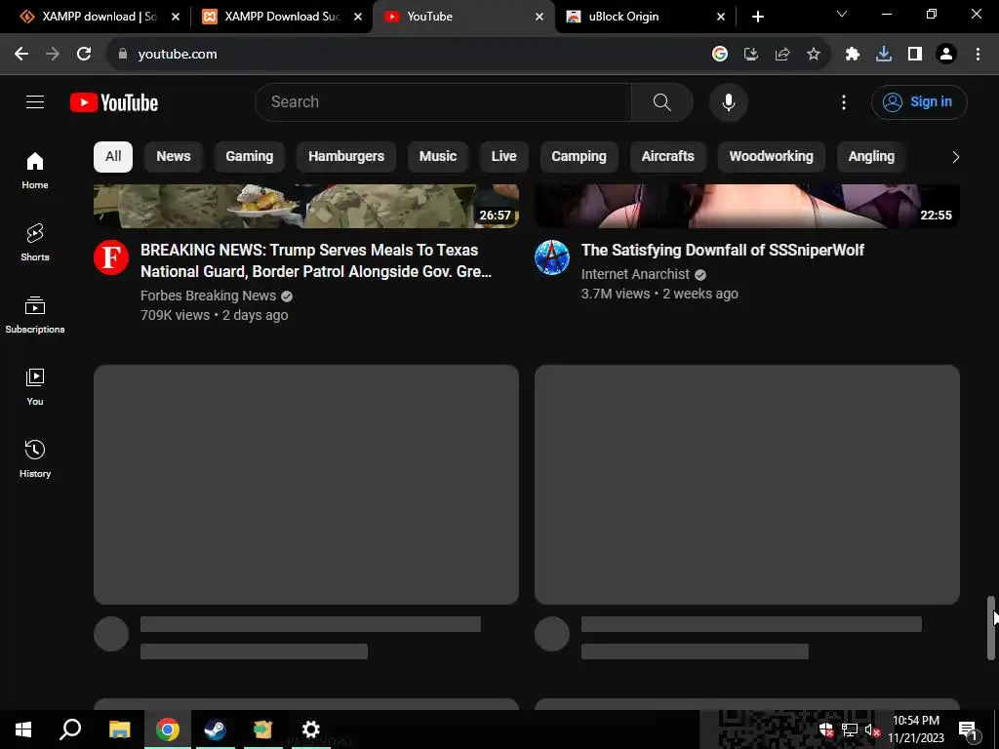Click the install app icon in address bar
This screenshot has height=749, width=999.
point(751,55)
